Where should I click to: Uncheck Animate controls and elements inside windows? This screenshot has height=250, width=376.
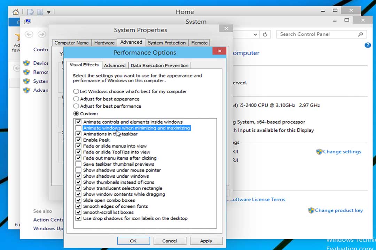tap(78, 122)
